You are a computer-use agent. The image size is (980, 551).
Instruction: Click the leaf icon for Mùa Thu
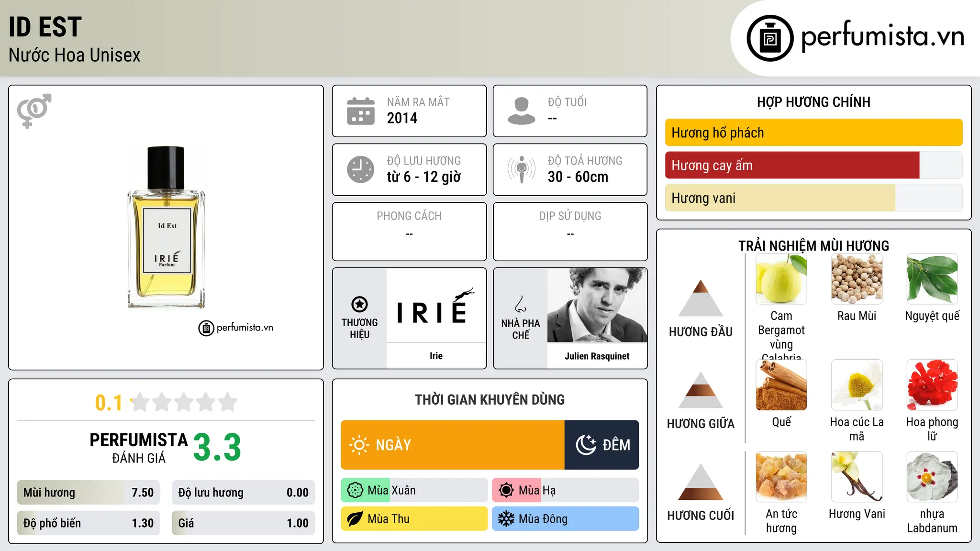click(x=355, y=519)
